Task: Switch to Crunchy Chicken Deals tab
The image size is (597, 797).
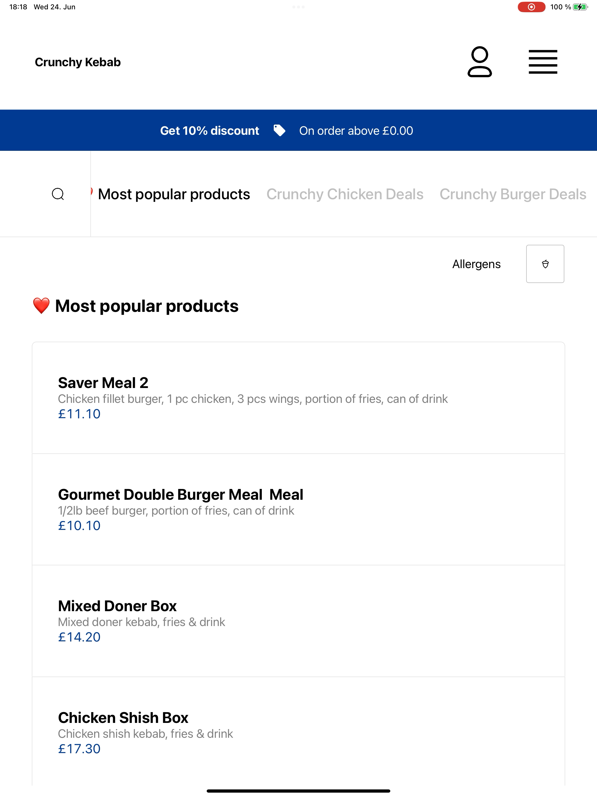Action: (x=345, y=194)
